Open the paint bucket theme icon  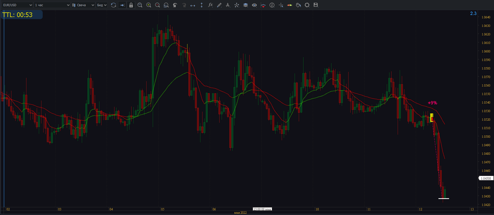(x=298, y=5)
